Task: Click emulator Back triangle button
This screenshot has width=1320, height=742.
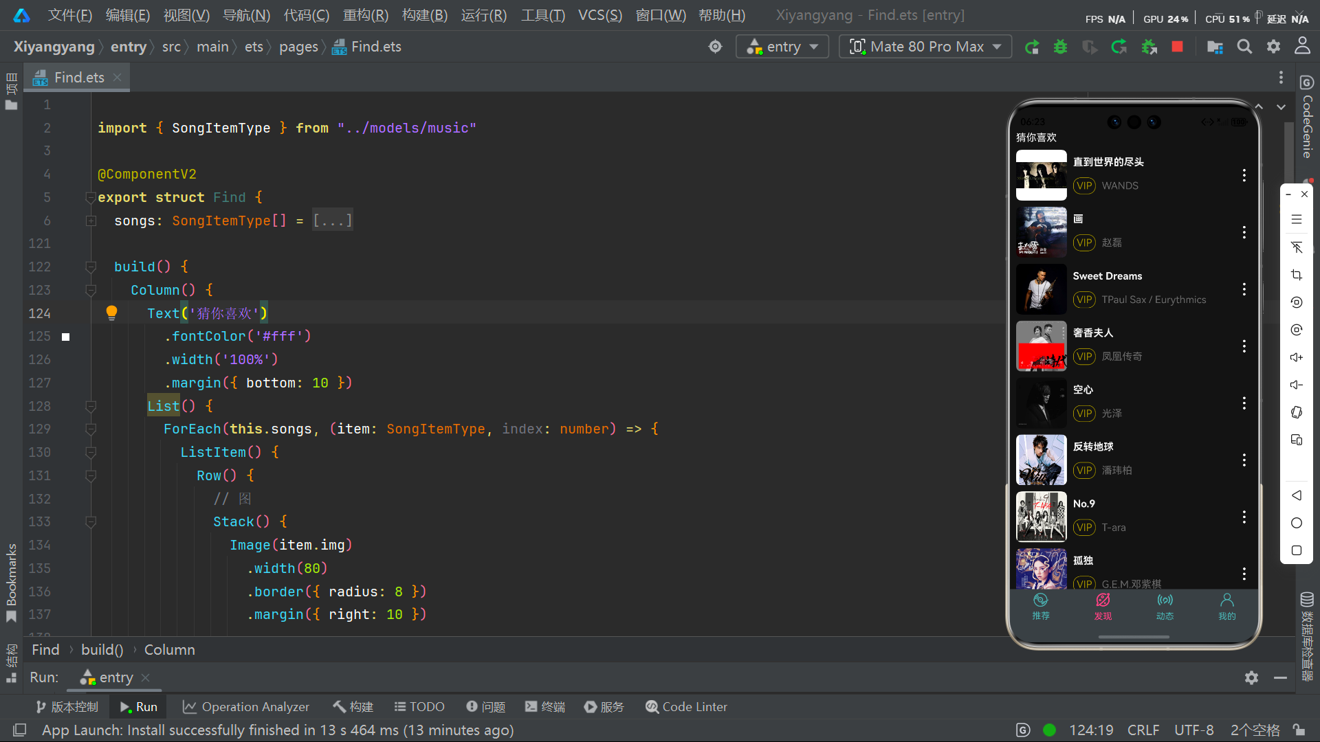Action: 1297,495
